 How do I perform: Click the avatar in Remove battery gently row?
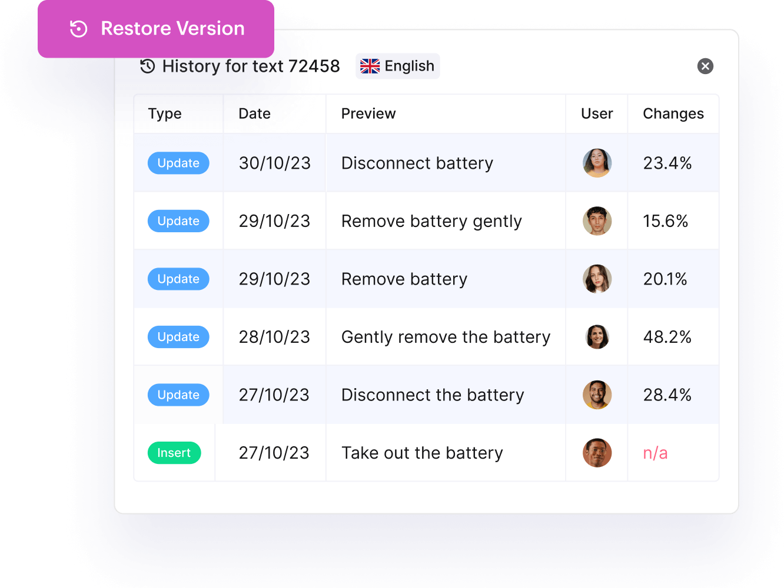[597, 221]
